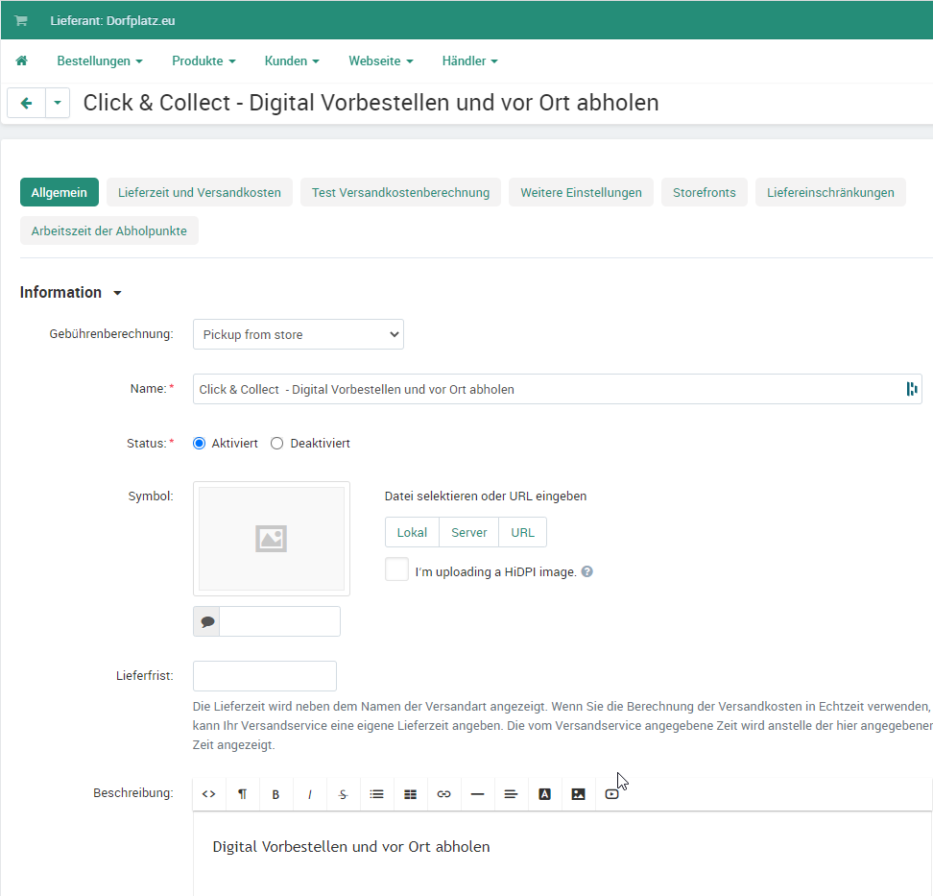The height and width of the screenshot is (896, 933).
Task: Switch to Weitere Einstellungen tab
Action: 582,192
